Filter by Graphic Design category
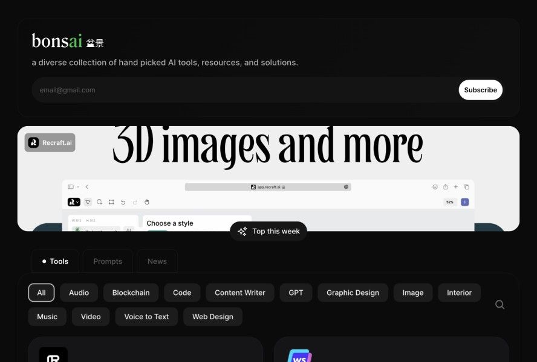The height and width of the screenshot is (362, 537). tap(353, 293)
